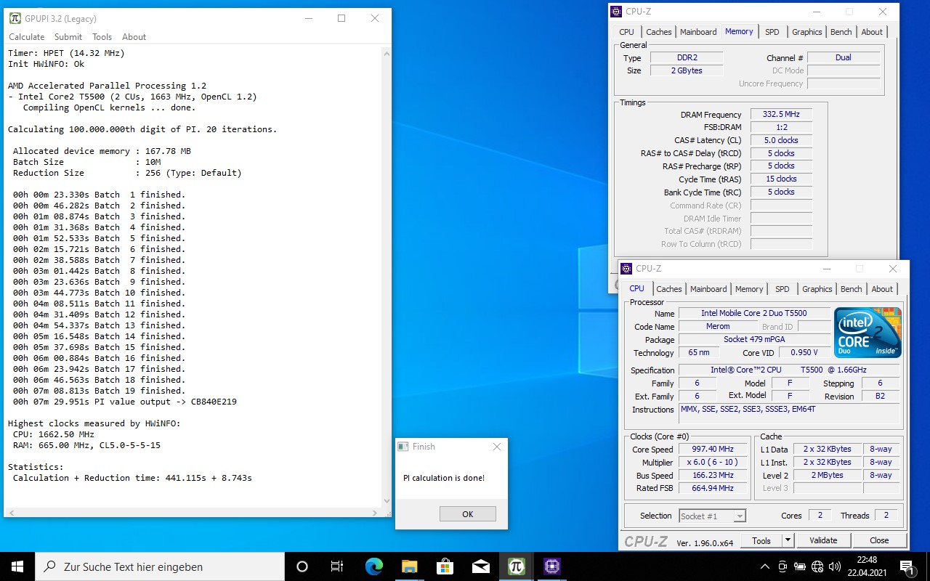Show hidden tray icons chevron

[x=765, y=566]
